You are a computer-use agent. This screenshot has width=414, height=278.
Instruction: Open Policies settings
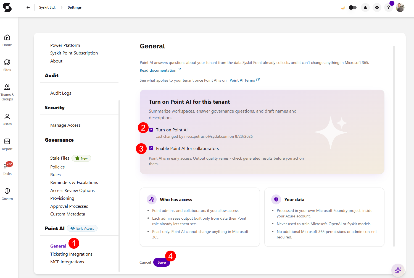coord(57,167)
